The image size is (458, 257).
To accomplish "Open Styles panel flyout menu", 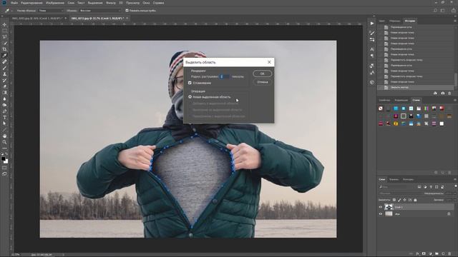I will click(455, 100).
